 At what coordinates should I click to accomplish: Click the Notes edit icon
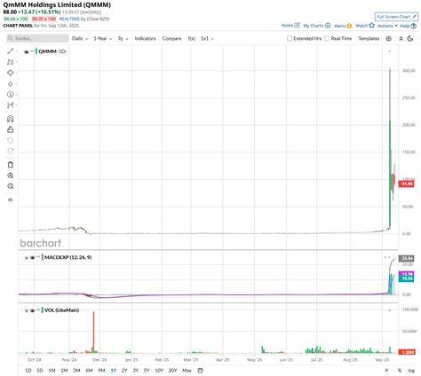point(297,26)
